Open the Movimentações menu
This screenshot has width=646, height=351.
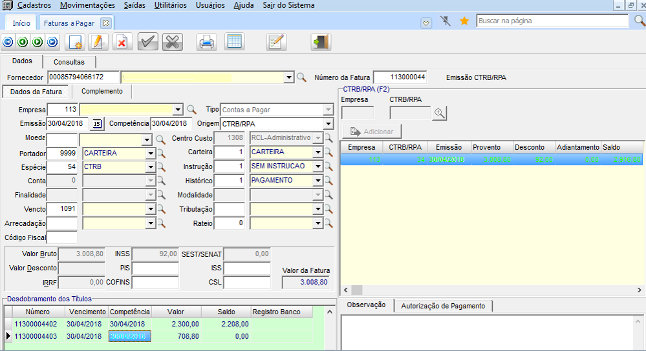87,5
